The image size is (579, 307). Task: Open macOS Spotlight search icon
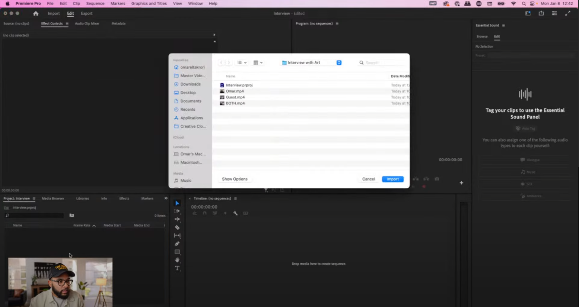pos(524,4)
